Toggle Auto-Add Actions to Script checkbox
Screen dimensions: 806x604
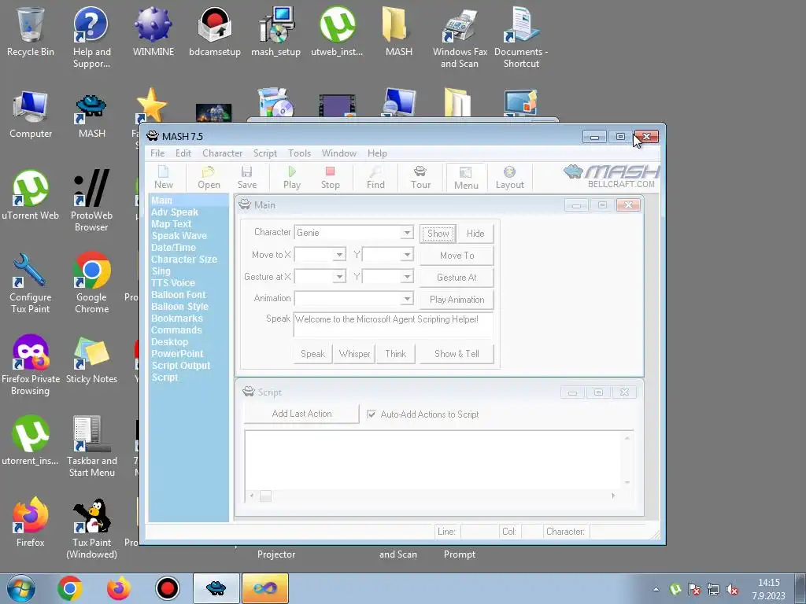pyautogui.click(x=372, y=414)
